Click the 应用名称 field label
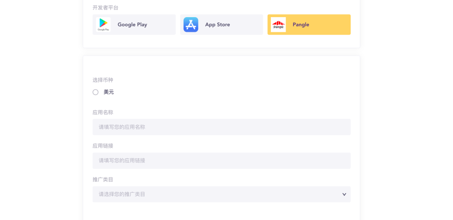This screenshot has width=453, height=220. (x=103, y=113)
